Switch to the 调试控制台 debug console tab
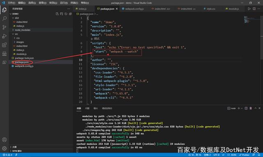This screenshot has width=263, height=157. tap(107, 108)
